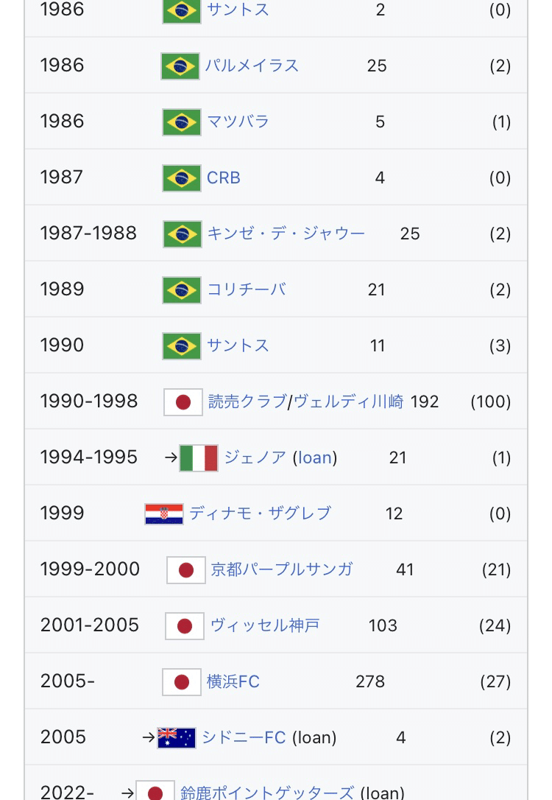This screenshot has height=800, width=552.
Task: Click the Japan flag beside 読売クラブ
Action: tap(183, 402)
